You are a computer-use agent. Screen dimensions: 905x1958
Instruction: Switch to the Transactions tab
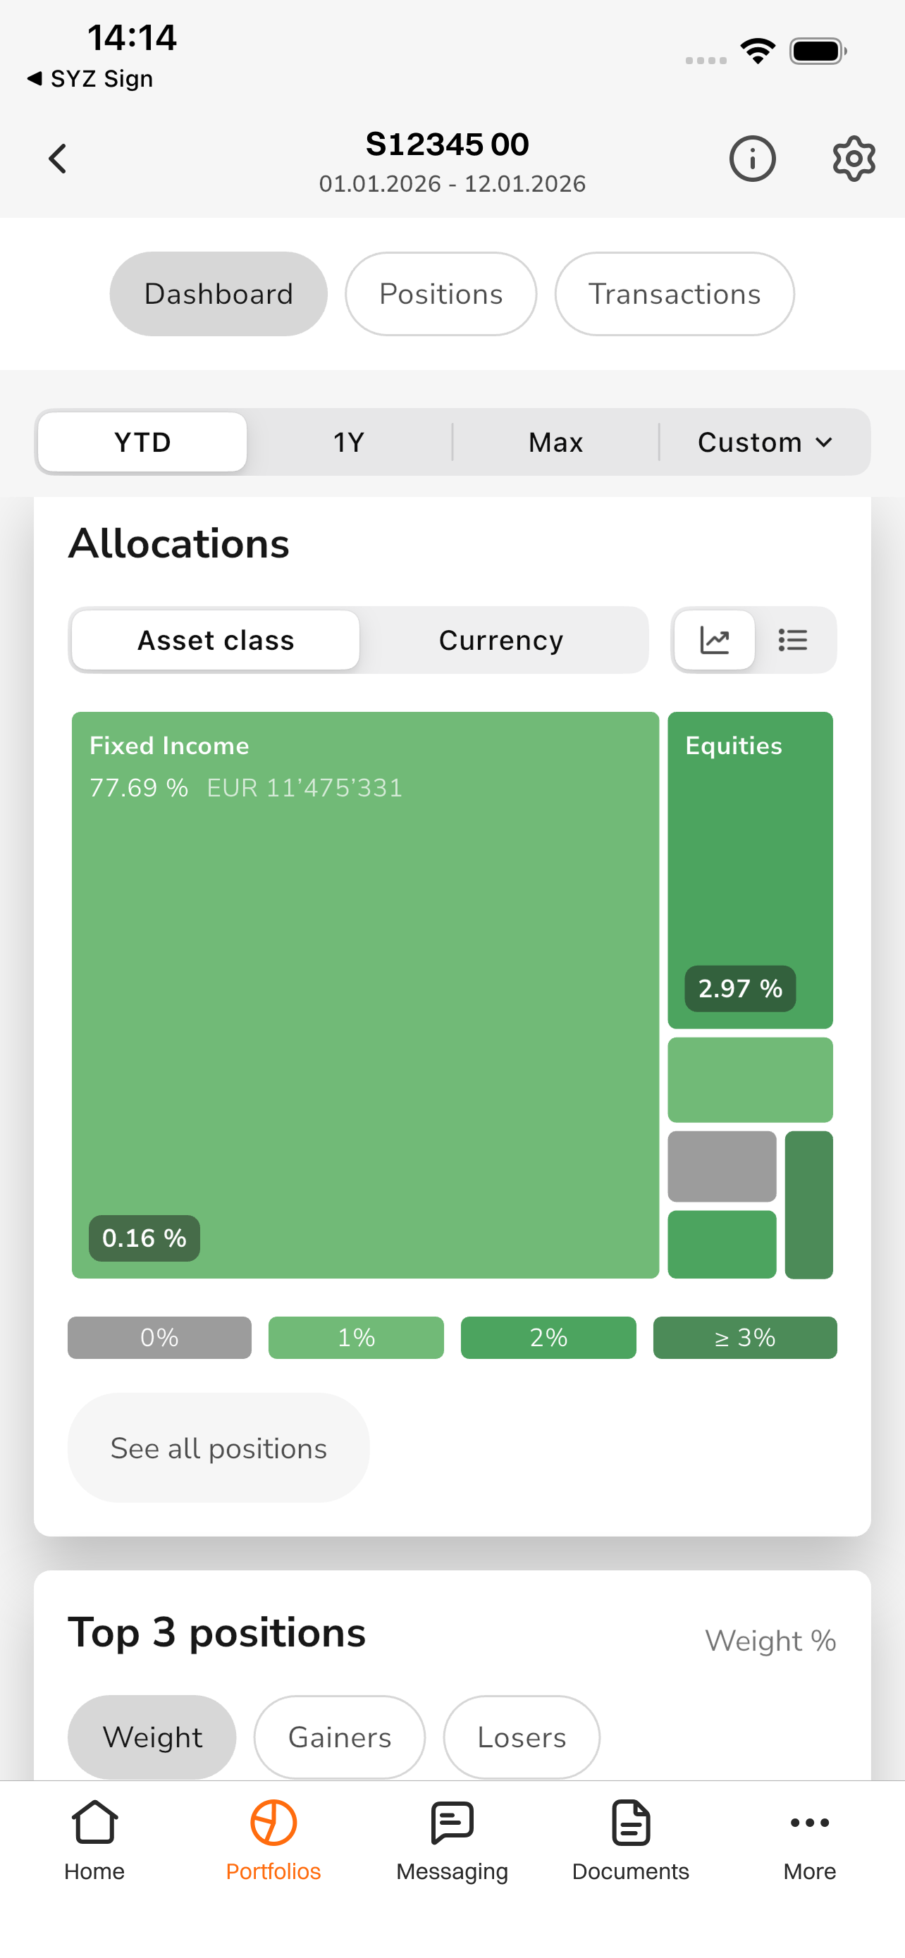675,294
